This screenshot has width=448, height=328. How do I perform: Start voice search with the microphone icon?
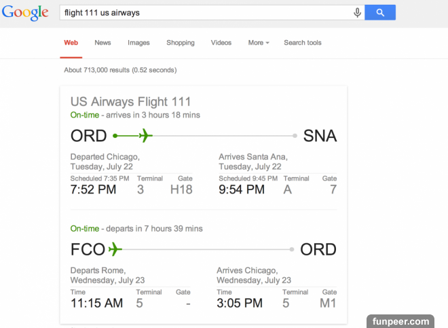(x=357, y=13)
